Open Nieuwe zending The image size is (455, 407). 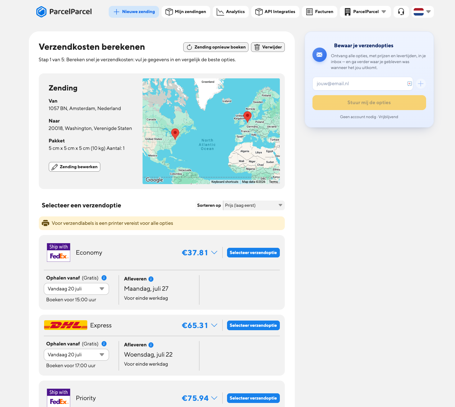134,12
